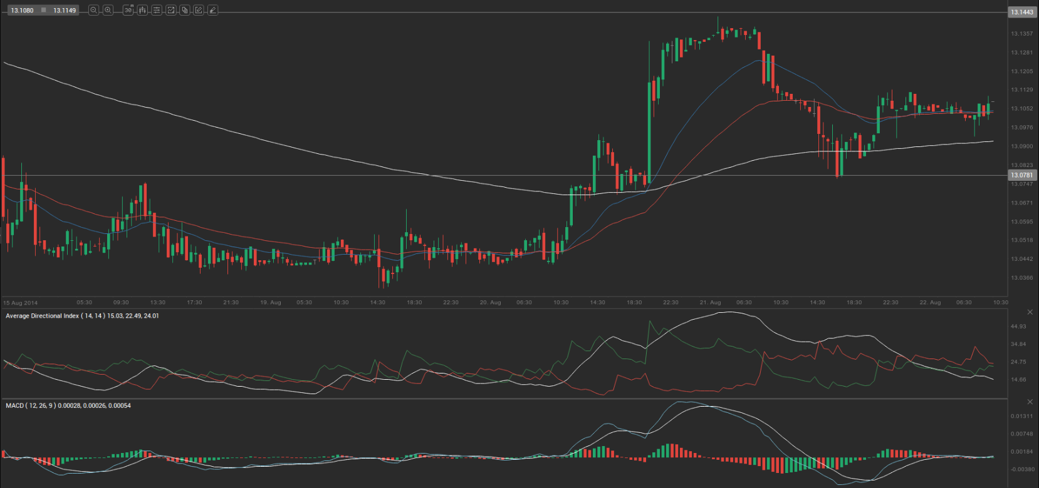This screenshot has width=1039, height=488.
Task: Select the edit drawing pencil icon
Action: pos(199,10)
